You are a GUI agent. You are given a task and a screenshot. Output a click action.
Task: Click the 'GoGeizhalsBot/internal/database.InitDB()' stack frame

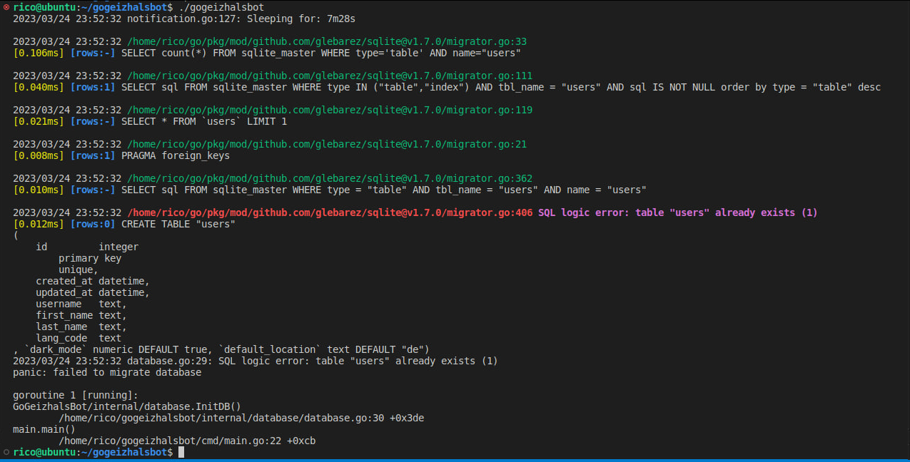[127, 406]
